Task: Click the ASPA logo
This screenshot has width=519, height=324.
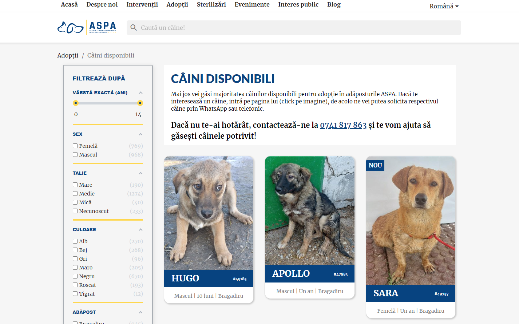Action: click(87, 27)
